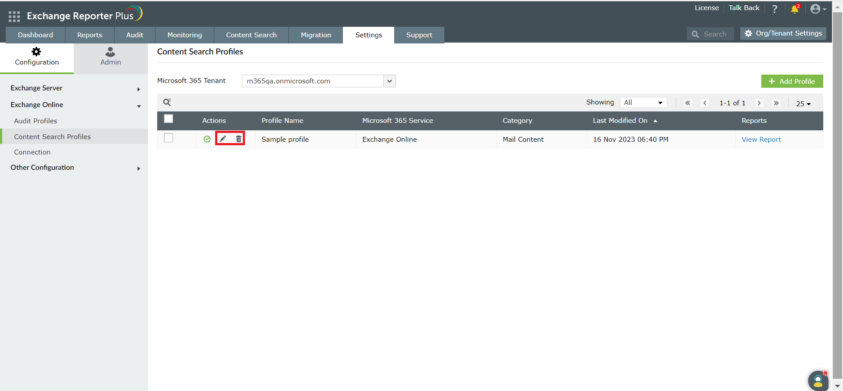Tick the checkbox for Sample profile row

(x=169, y=138)
